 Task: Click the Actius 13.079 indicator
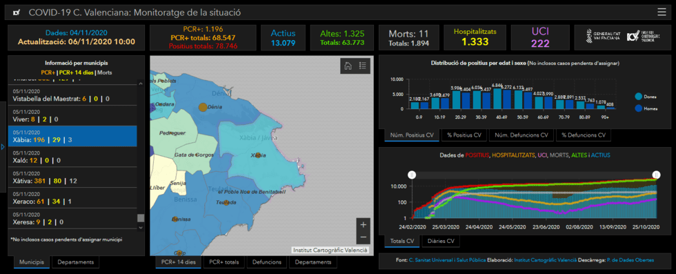pos(283,37)
